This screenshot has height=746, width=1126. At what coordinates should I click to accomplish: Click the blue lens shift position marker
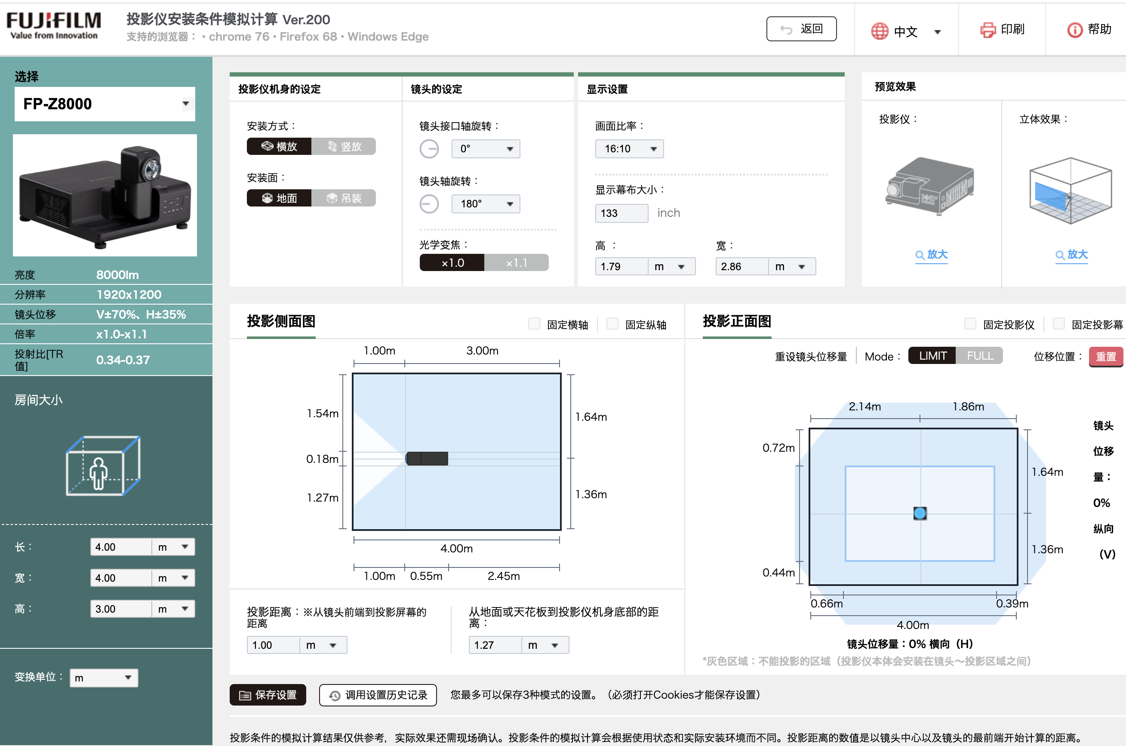click(x=920, y=513)
